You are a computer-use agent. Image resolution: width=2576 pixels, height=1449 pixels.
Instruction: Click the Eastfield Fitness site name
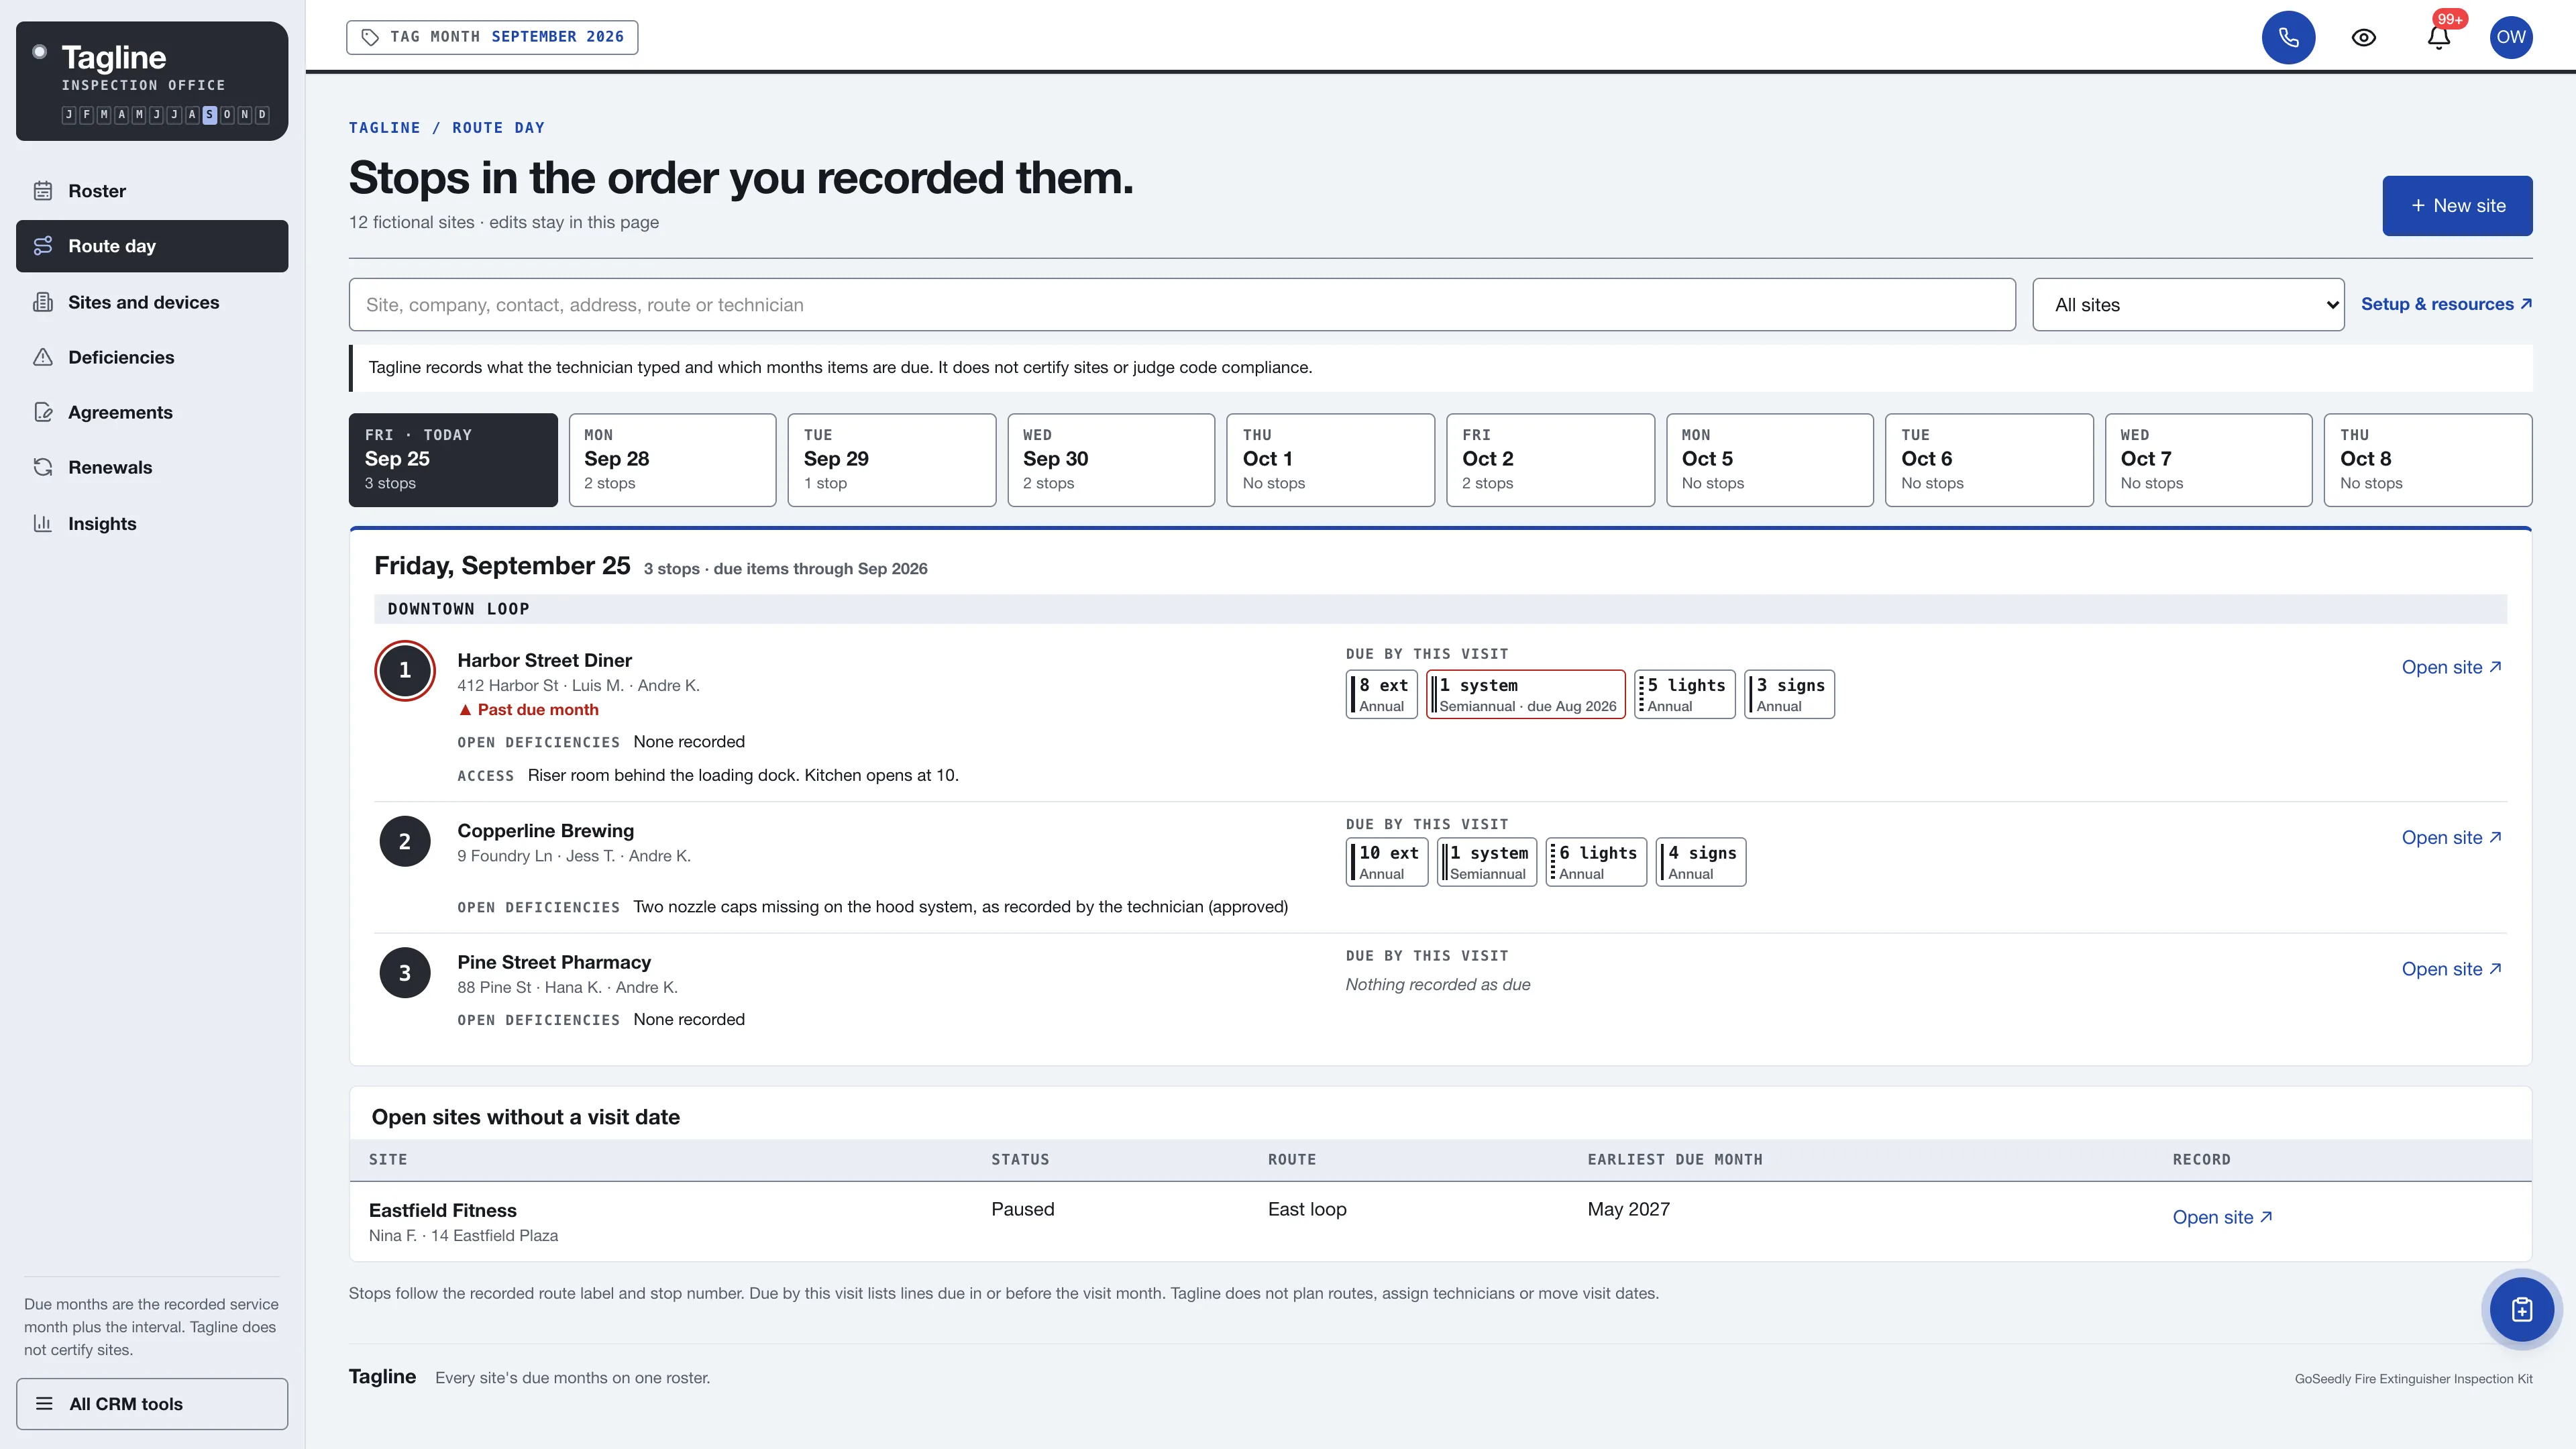tap(442, 1211)
